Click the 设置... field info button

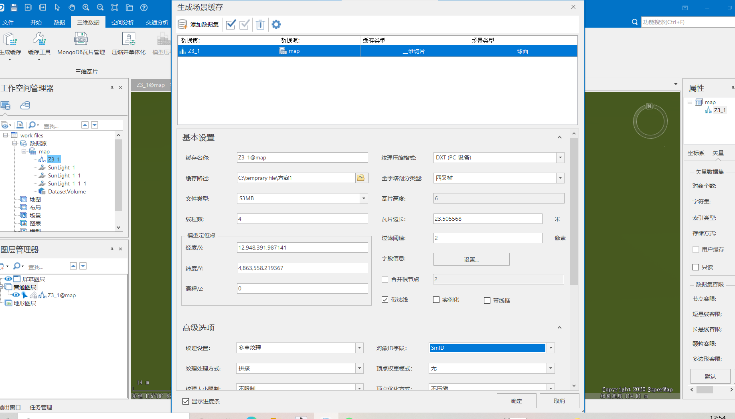[471, 259]
